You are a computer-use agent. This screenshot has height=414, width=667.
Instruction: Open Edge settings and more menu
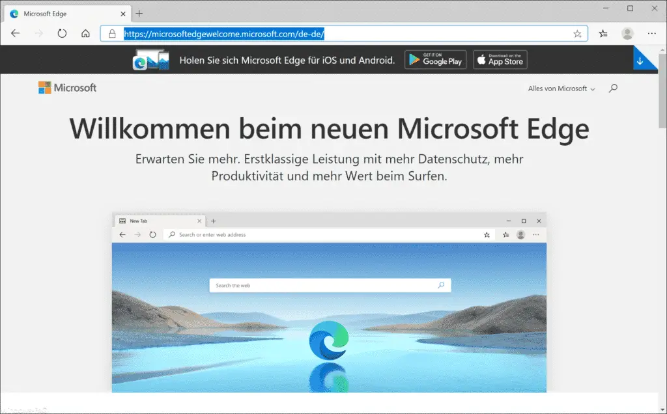click(x=651, y=34)
